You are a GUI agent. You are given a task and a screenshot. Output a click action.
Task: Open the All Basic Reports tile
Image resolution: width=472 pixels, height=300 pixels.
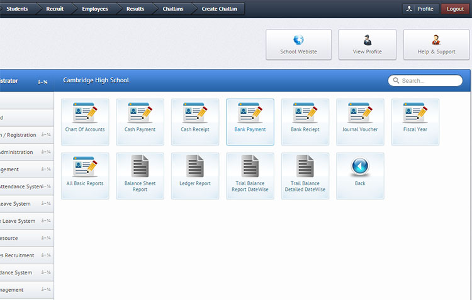click(x=85, y=176)
